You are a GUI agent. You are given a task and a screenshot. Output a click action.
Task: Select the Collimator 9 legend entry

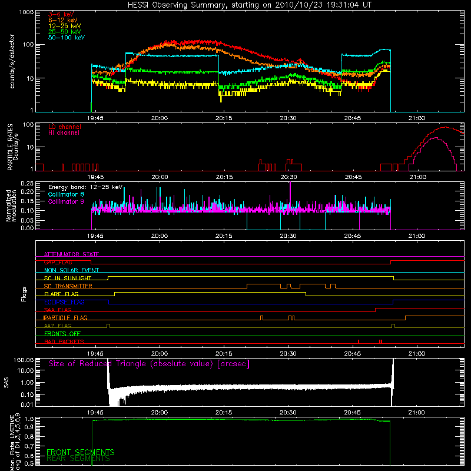click(66, 201)
